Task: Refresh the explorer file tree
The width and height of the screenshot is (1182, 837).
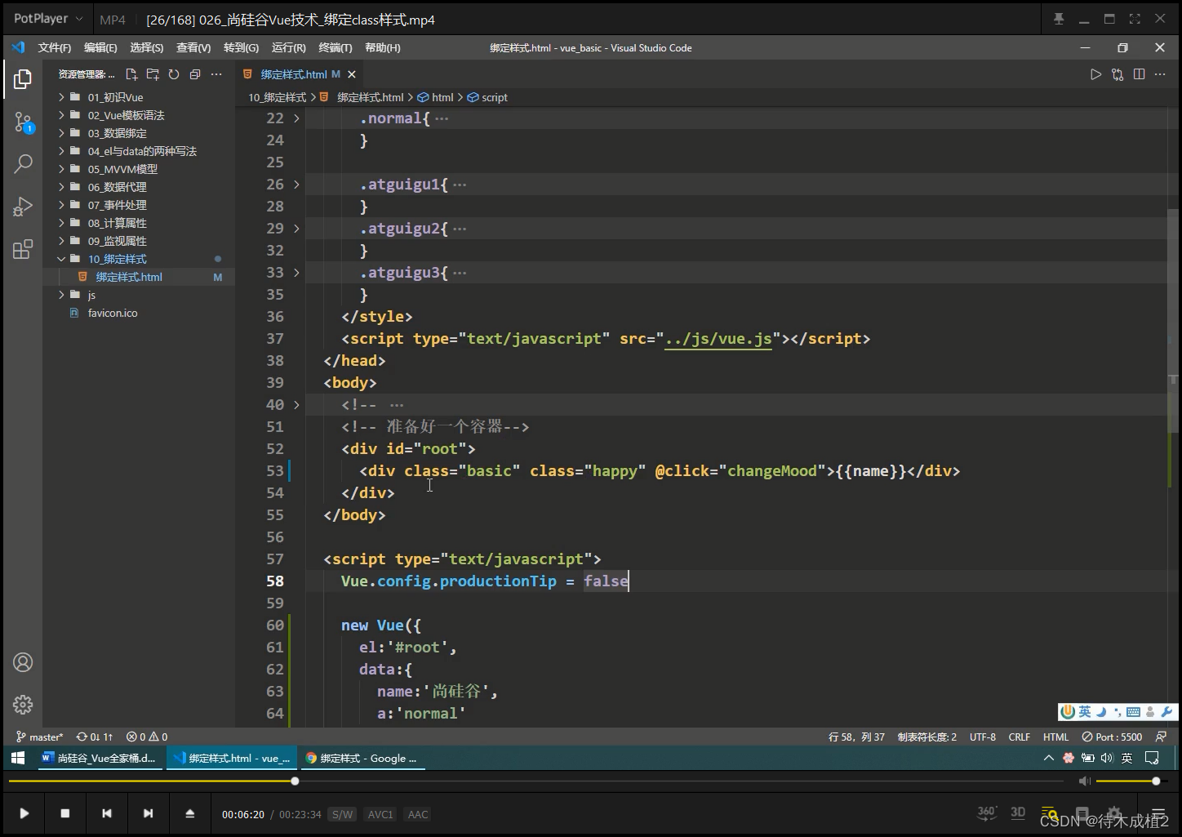Action: (174, 74)
